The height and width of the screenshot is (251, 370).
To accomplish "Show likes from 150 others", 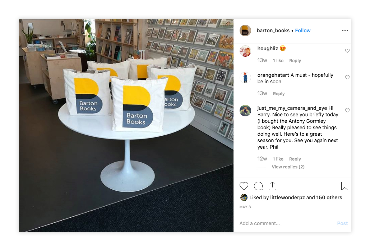I will pos(329,197).
